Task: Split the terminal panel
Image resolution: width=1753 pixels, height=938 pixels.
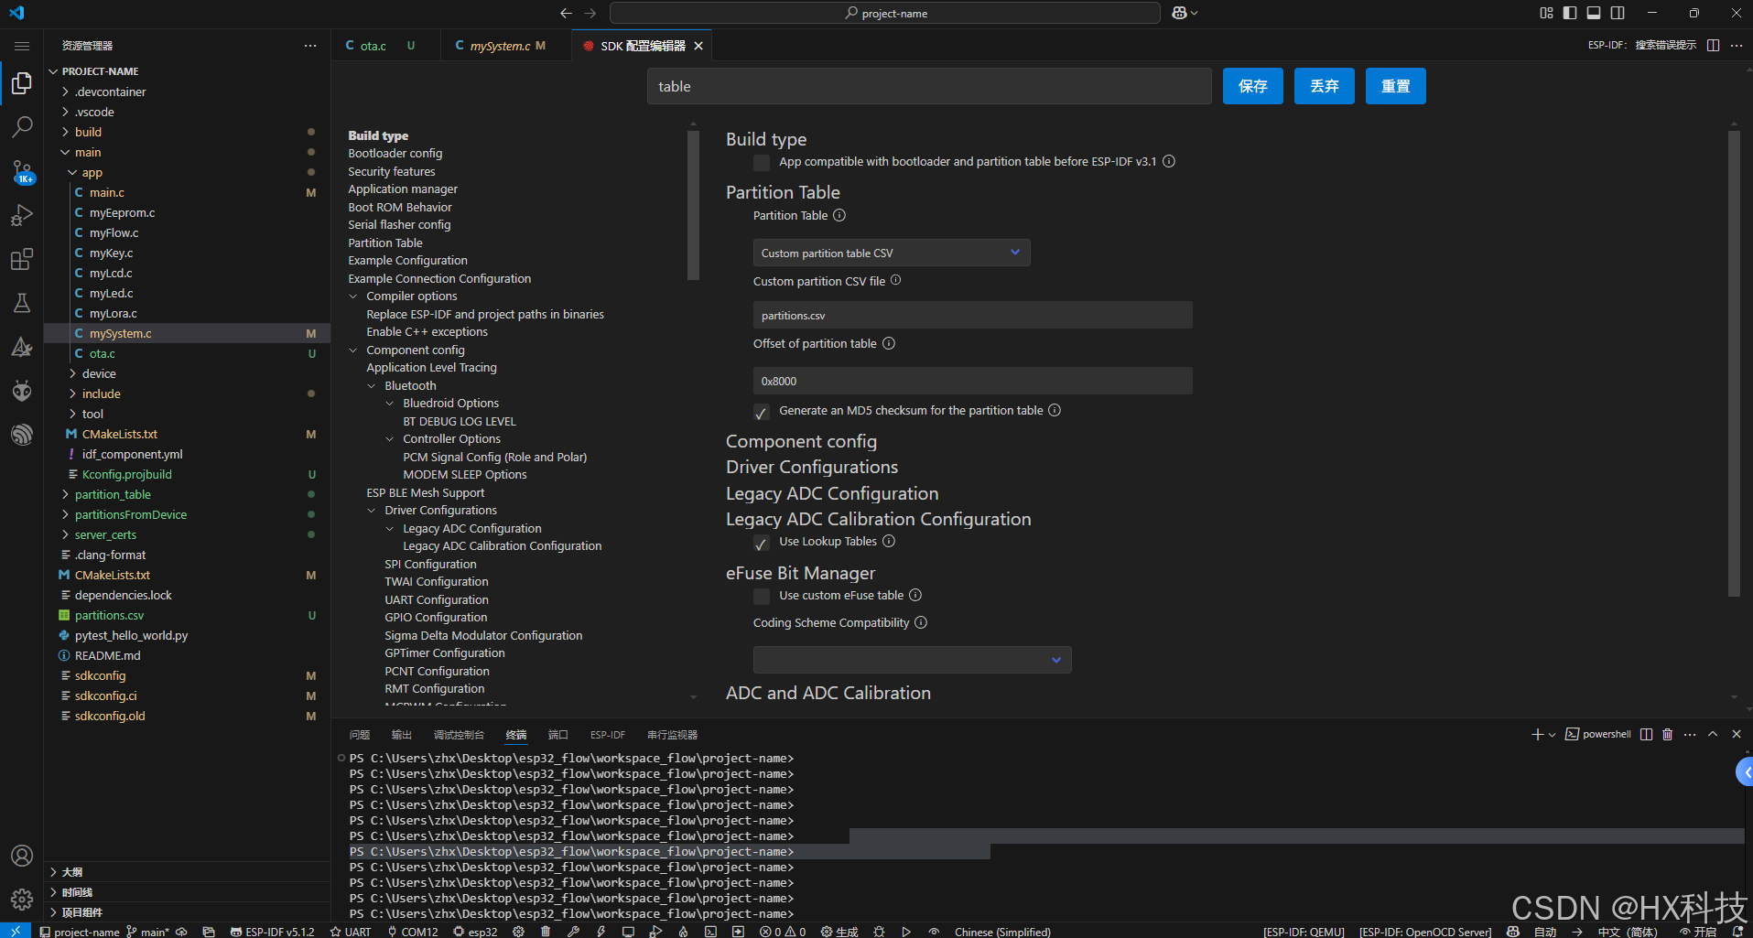Action: [x=1646, y=734]
